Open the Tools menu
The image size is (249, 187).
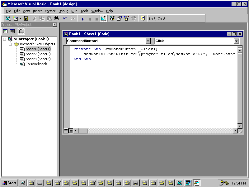coord(84,11)
